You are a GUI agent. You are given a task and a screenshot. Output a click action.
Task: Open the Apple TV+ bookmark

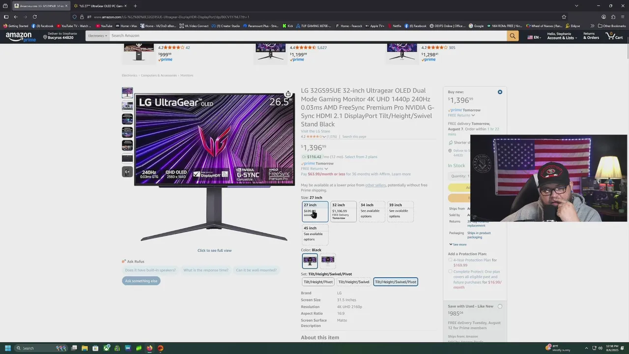[375, 26]
